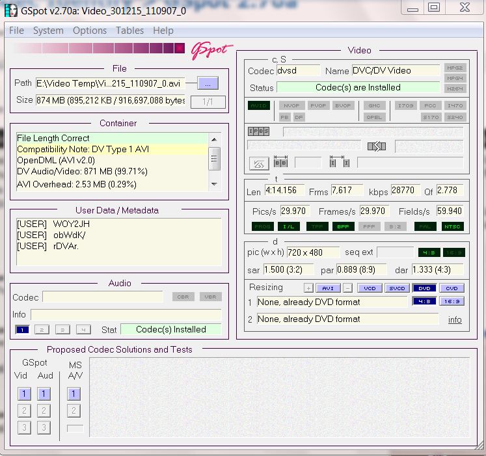The height and width of the screenshot is (456, 486).
Task: Open the Options menu
Action: coord(90,31)
